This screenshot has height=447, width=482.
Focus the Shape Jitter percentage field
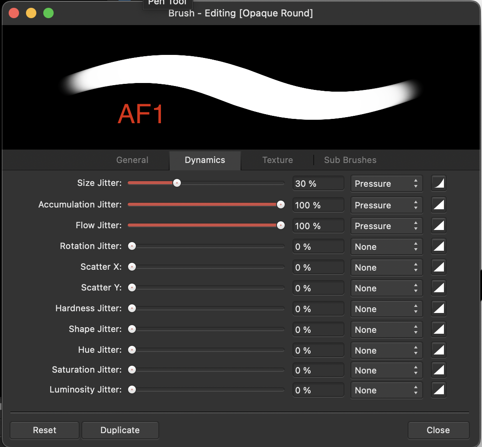(x=318, y=330)
